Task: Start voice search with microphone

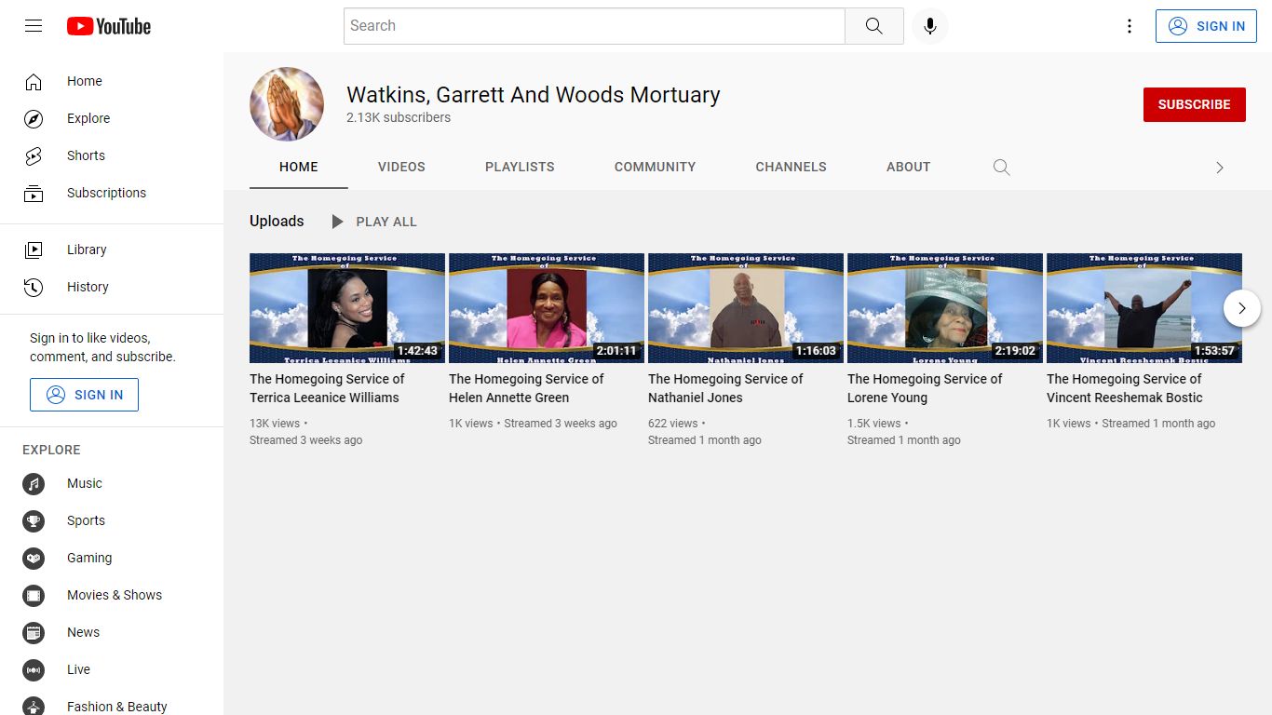Action: click(x=930, y=26)
